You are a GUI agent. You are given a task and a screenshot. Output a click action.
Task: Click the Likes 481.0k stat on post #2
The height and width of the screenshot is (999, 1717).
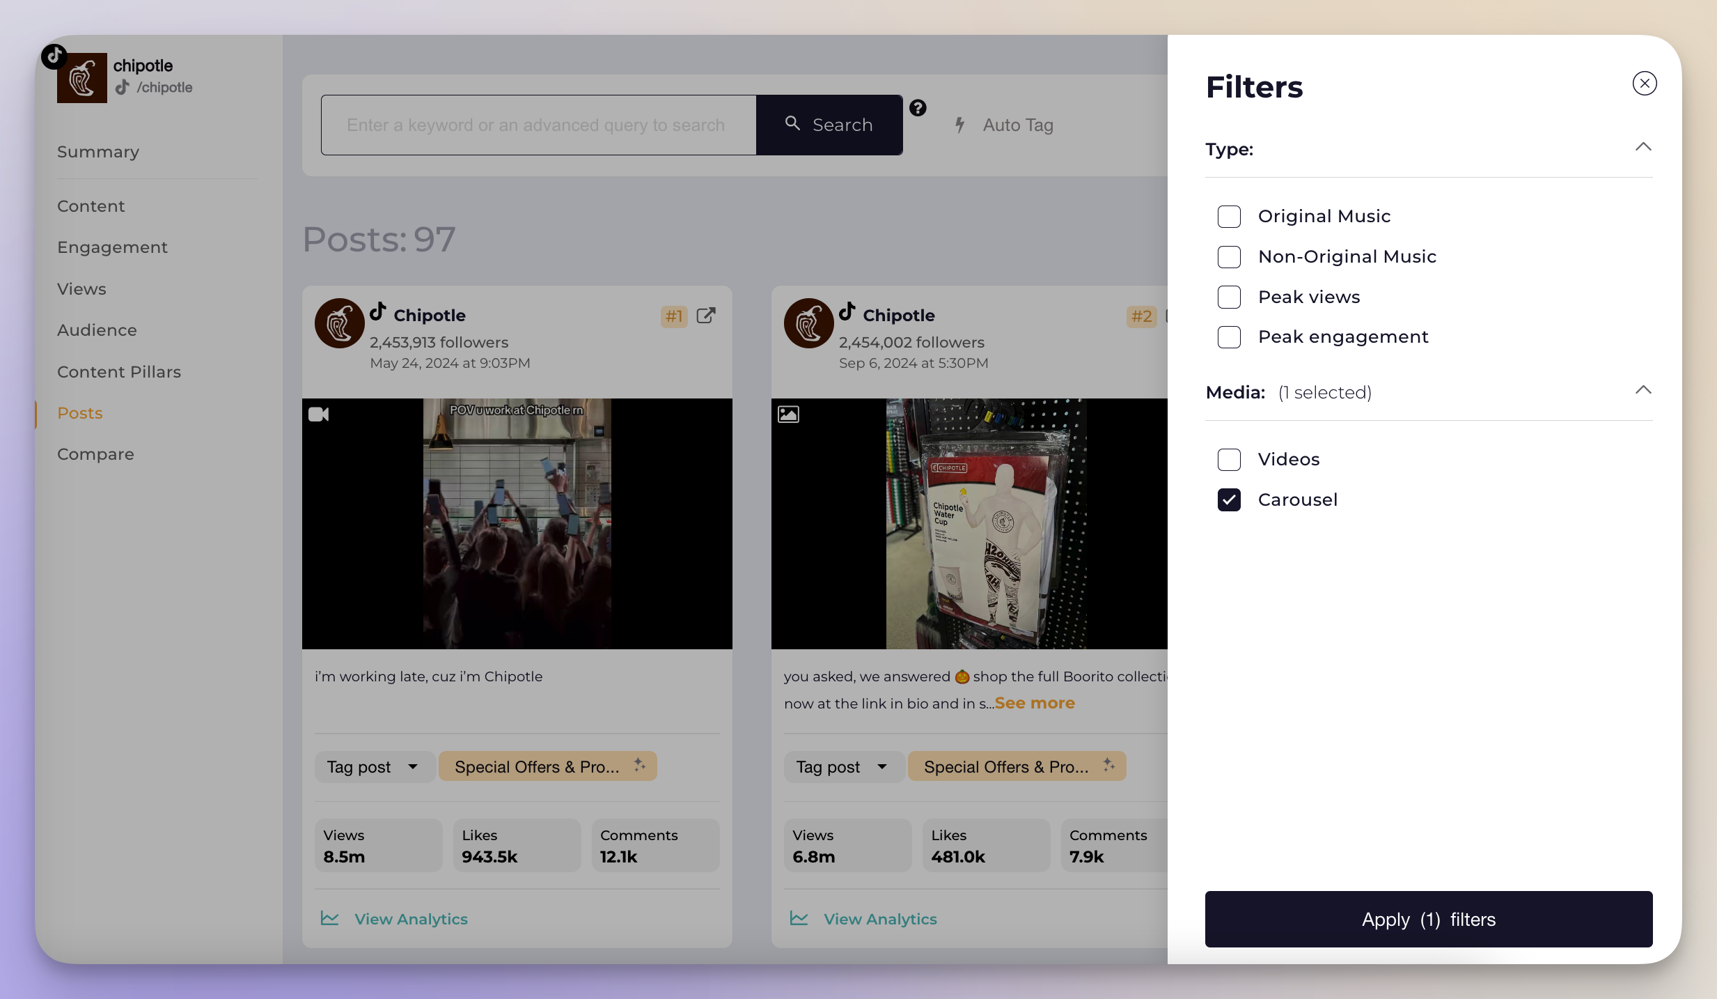(986, 846)
